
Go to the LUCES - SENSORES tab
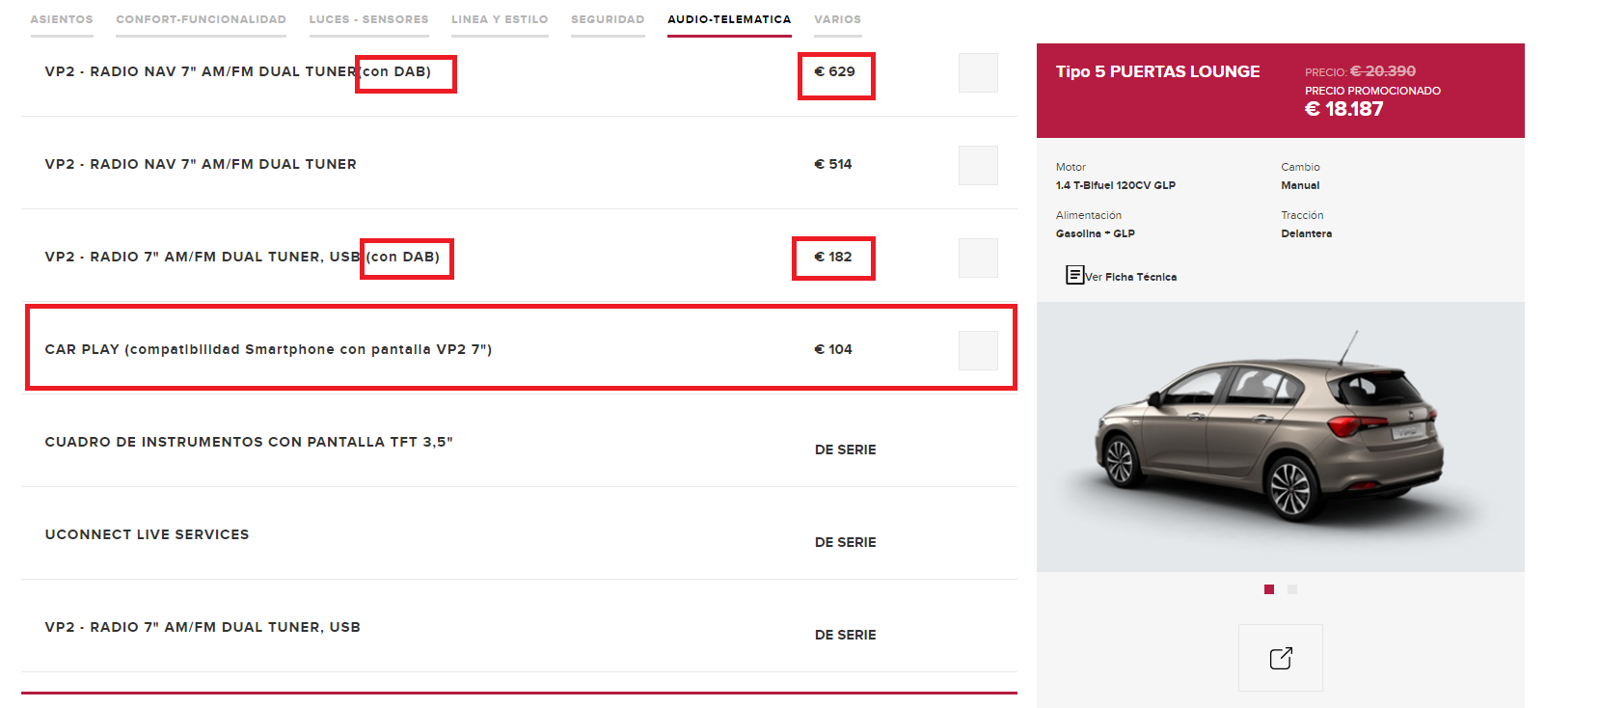(x=368, y=19)
